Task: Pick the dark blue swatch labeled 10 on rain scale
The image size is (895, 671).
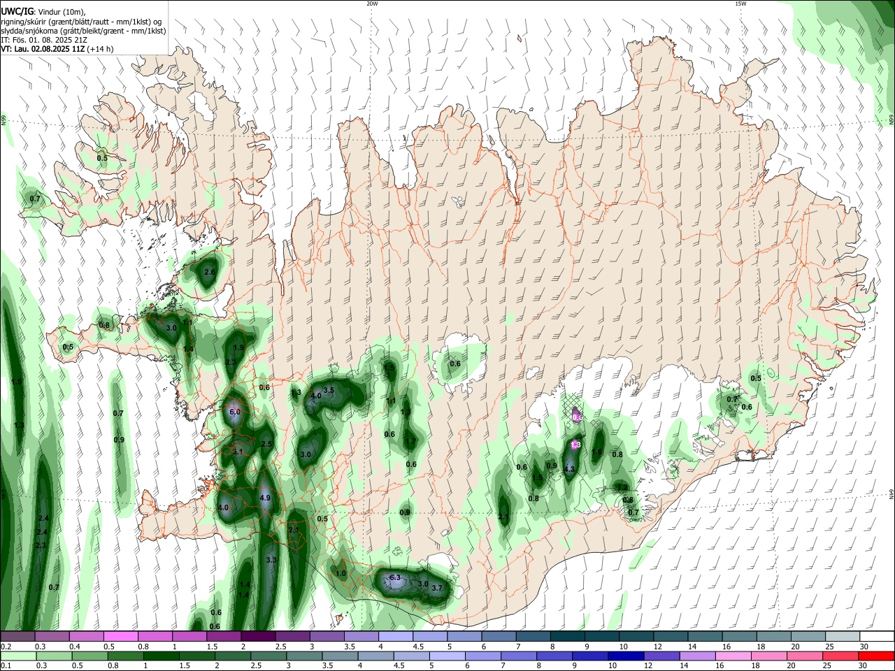Action: (625, 656)
